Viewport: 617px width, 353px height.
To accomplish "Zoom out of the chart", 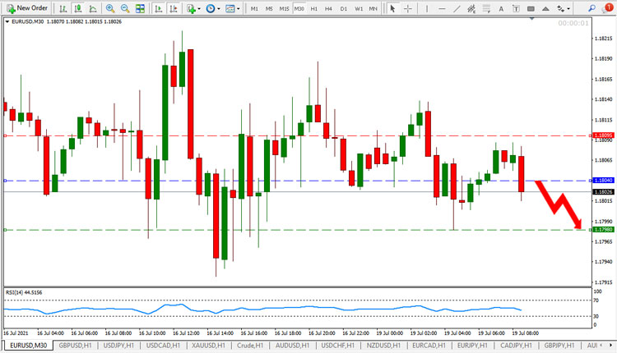I will tap(125, 8).
